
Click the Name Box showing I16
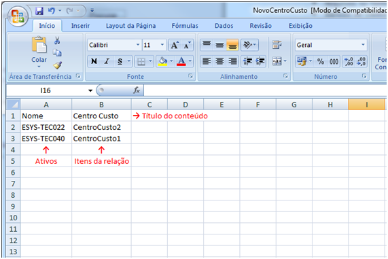pyautogui.click(x=46, y=90)
